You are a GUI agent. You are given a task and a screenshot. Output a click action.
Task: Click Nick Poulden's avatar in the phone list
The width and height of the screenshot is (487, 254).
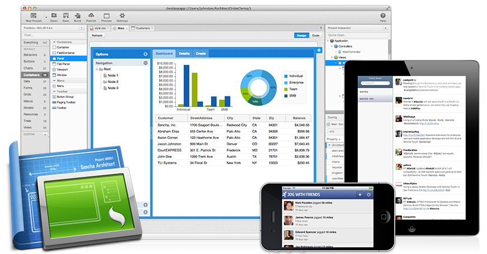[x=288, y=206]
